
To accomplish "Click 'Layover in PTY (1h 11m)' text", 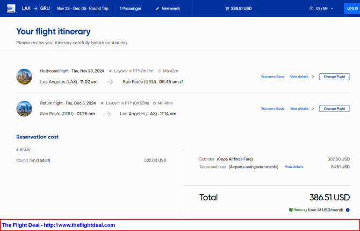I will click(134, 71).
